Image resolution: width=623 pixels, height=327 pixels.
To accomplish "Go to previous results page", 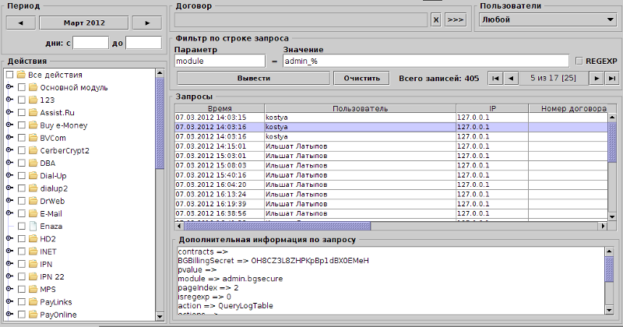I will click(510, 78).
